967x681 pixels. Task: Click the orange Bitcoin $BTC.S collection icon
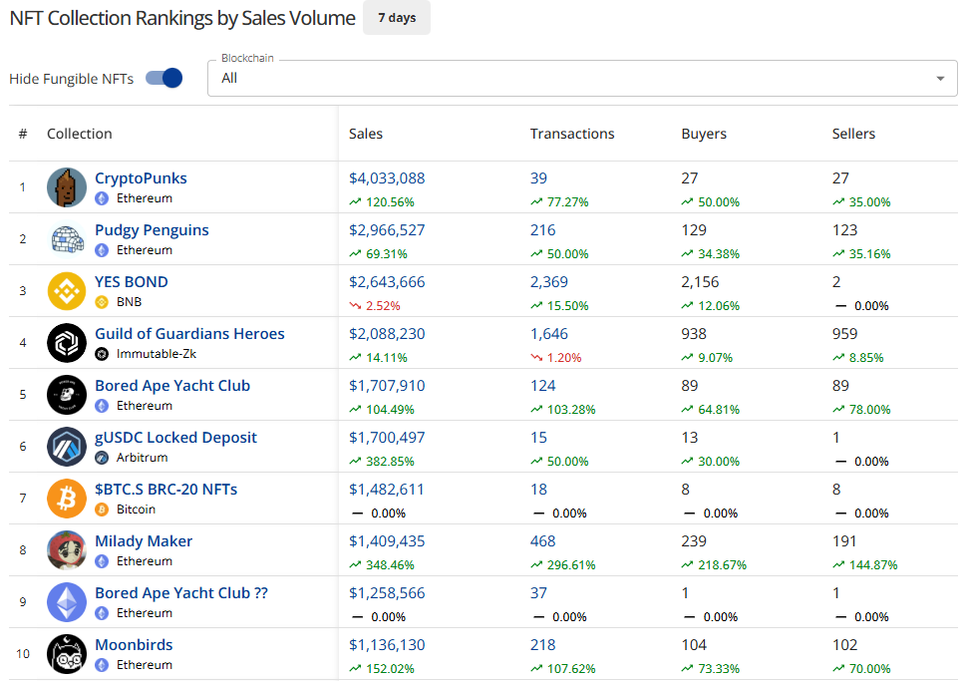67,499
